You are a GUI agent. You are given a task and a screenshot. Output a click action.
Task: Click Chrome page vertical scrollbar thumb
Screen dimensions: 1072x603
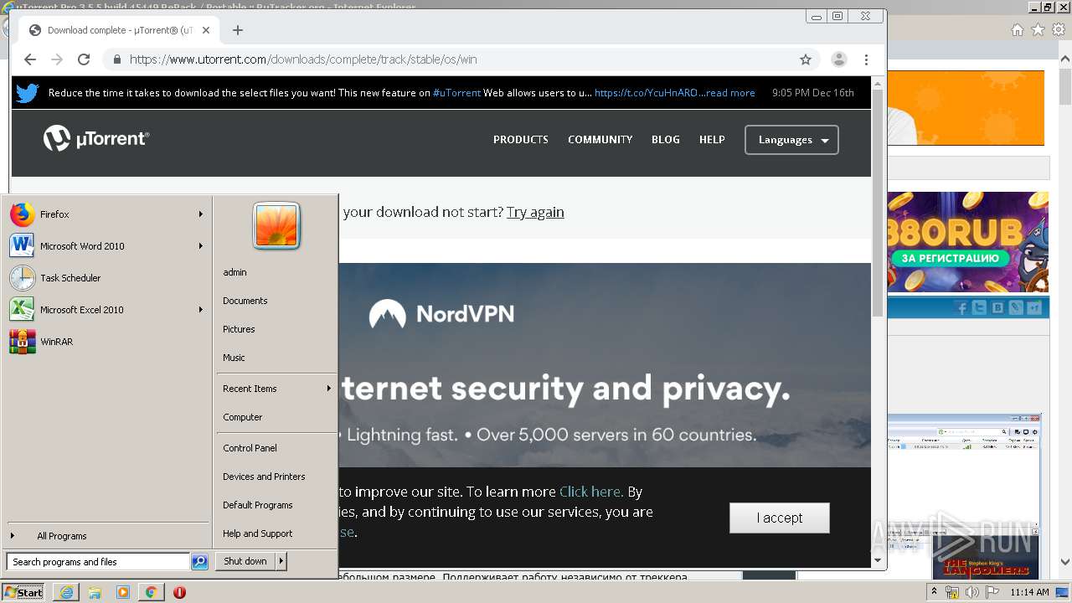point(878,204)
